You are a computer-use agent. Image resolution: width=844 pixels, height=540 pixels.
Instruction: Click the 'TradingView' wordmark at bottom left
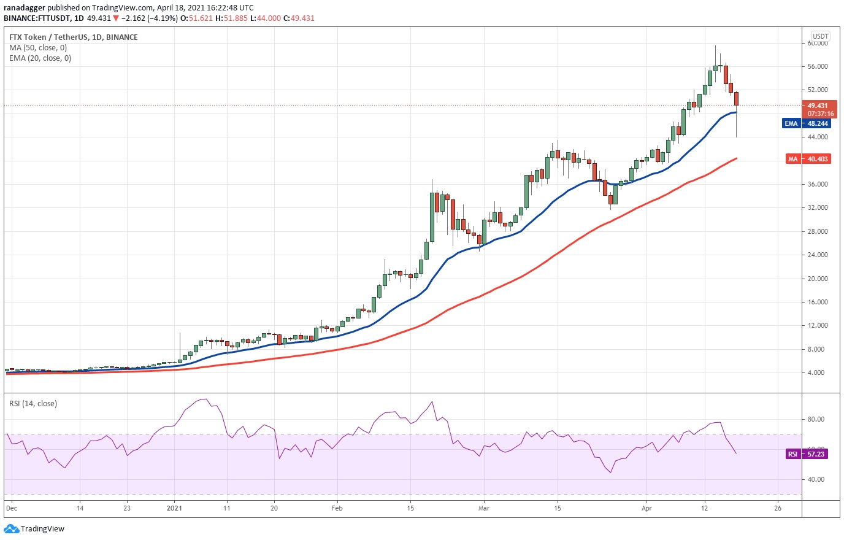coord(42,528)
